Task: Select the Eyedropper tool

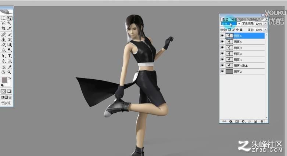Action: click(9, 67)
